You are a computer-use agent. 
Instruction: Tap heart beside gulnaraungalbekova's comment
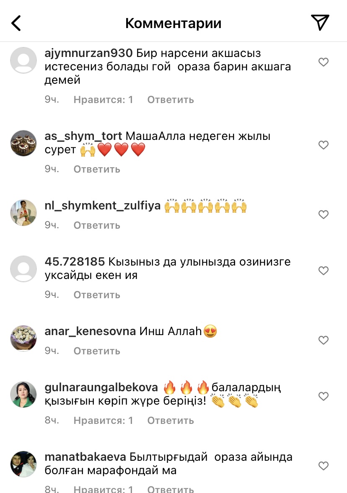(324, 396)
